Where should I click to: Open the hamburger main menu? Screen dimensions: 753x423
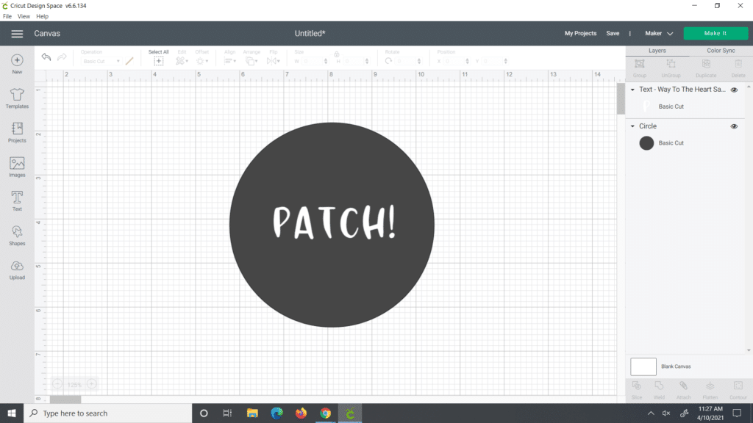click(x=17, y=34)
